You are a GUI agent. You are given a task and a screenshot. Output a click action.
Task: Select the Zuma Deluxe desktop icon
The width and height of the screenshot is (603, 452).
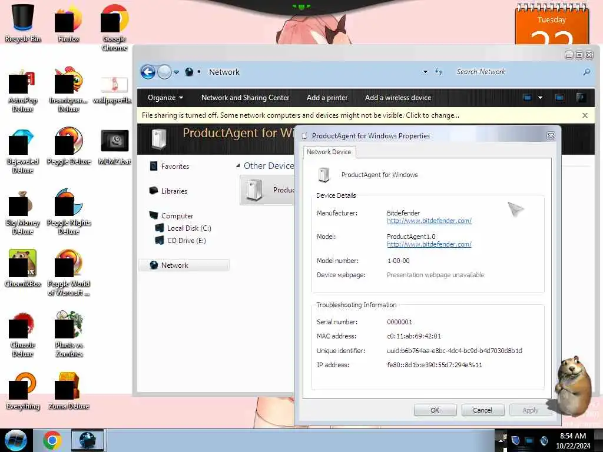[x=68, y=392]
